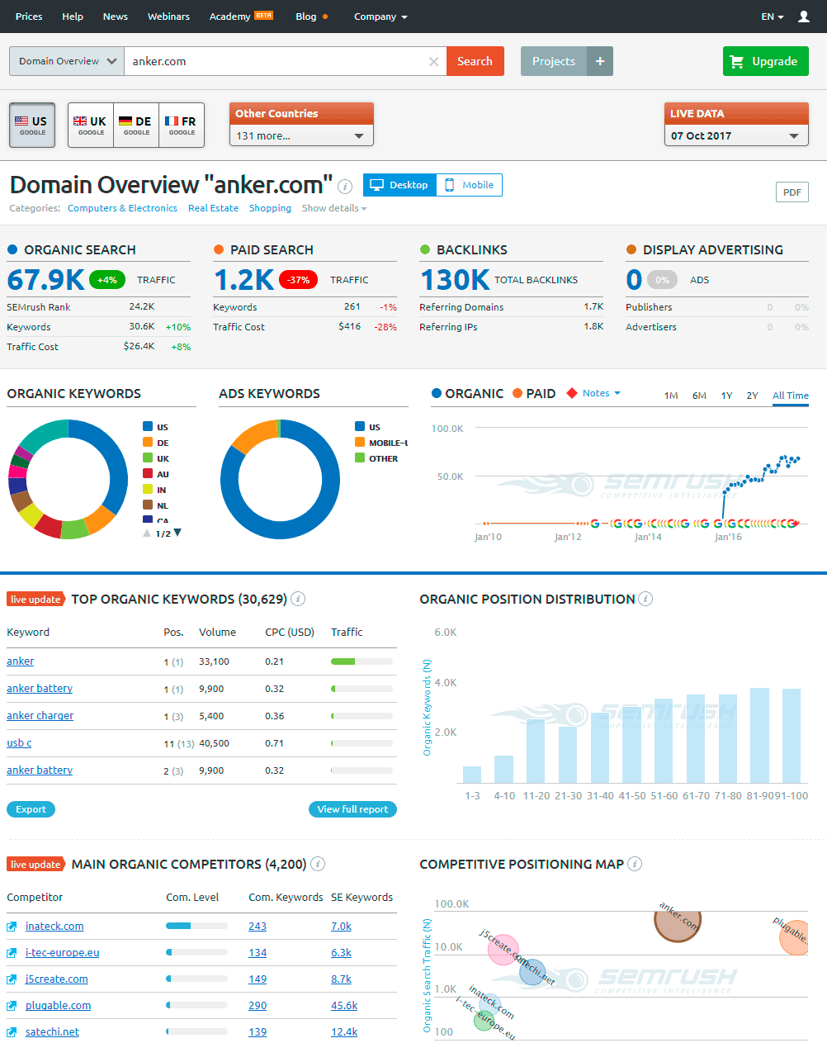Screen dimensions: 827x1043
Task: Open external link icon for inateck.com
Action: 12,927
